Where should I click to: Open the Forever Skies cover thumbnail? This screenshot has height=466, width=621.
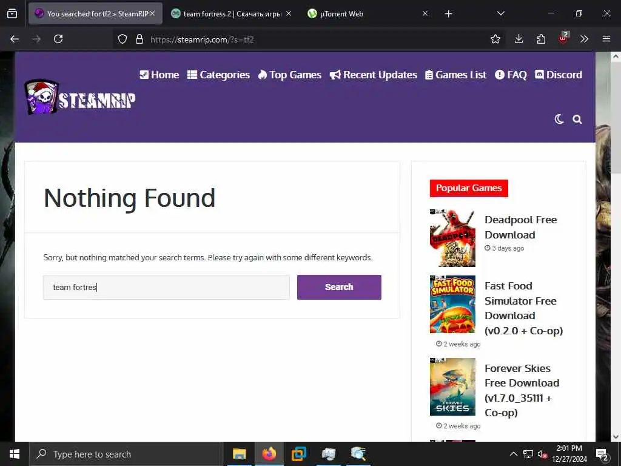[452, 387]
